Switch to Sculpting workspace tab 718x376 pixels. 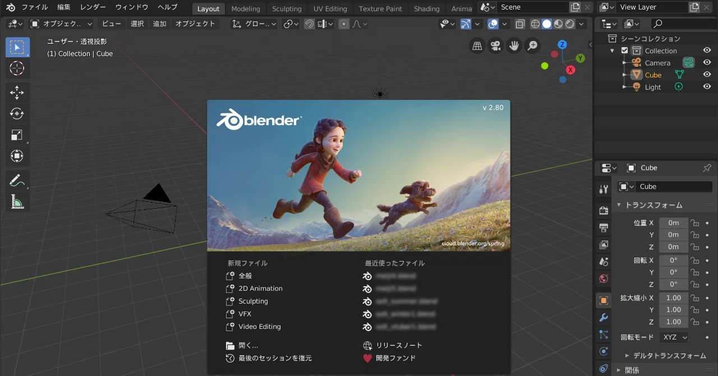pyautogui.click(x=287, y=8)
